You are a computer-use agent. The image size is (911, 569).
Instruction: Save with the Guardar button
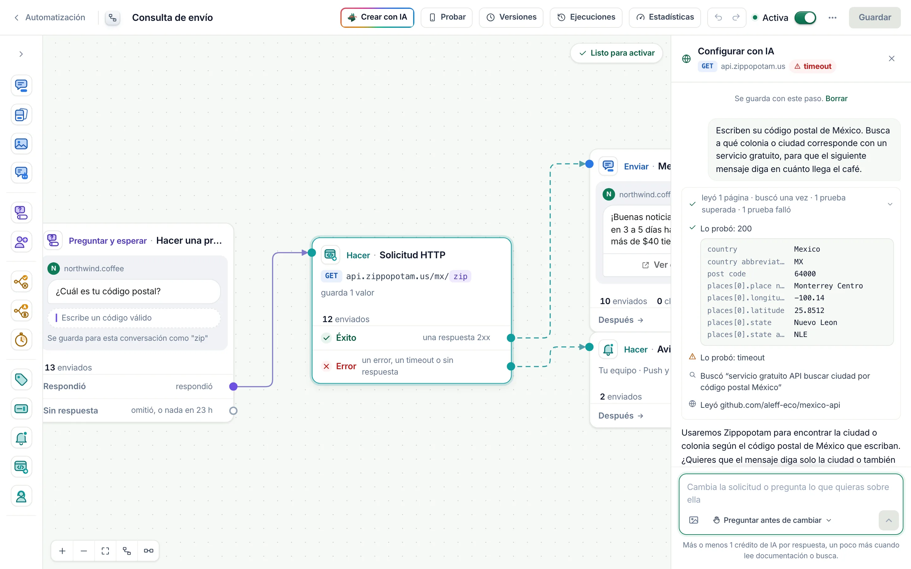coord(875,18)
